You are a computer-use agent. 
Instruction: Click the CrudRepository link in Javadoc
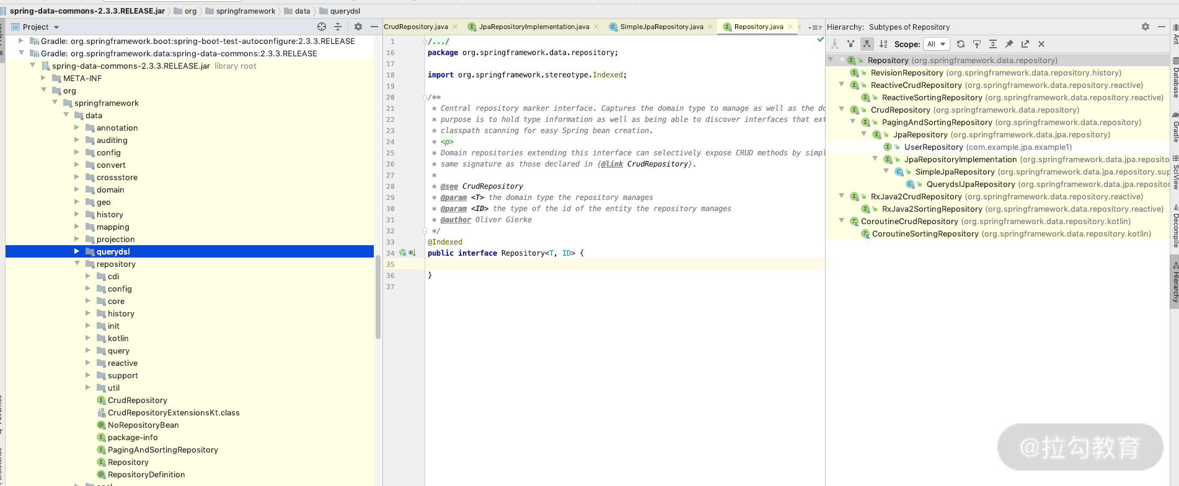(658, 164)
